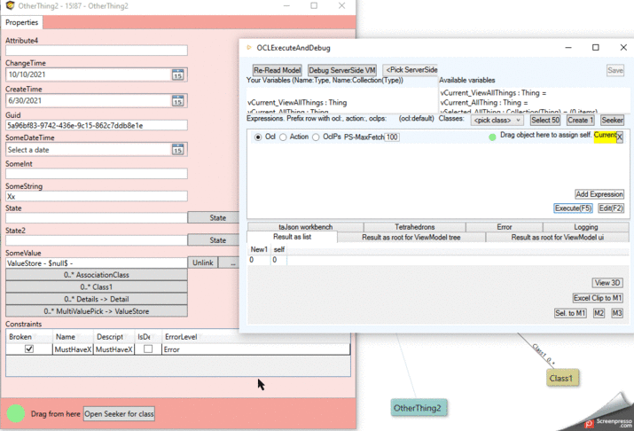The image size is (634, 431).
Task: Select the Action radio button
Action: (x=283, y=137)
